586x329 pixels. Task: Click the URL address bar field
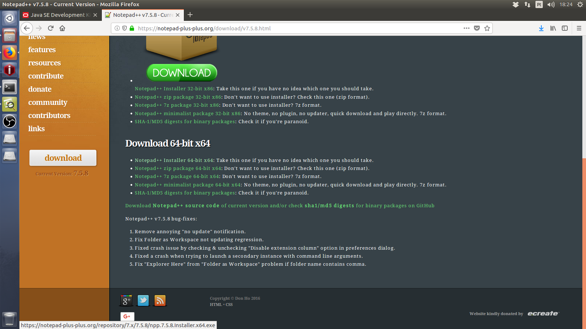pos(293,28)
